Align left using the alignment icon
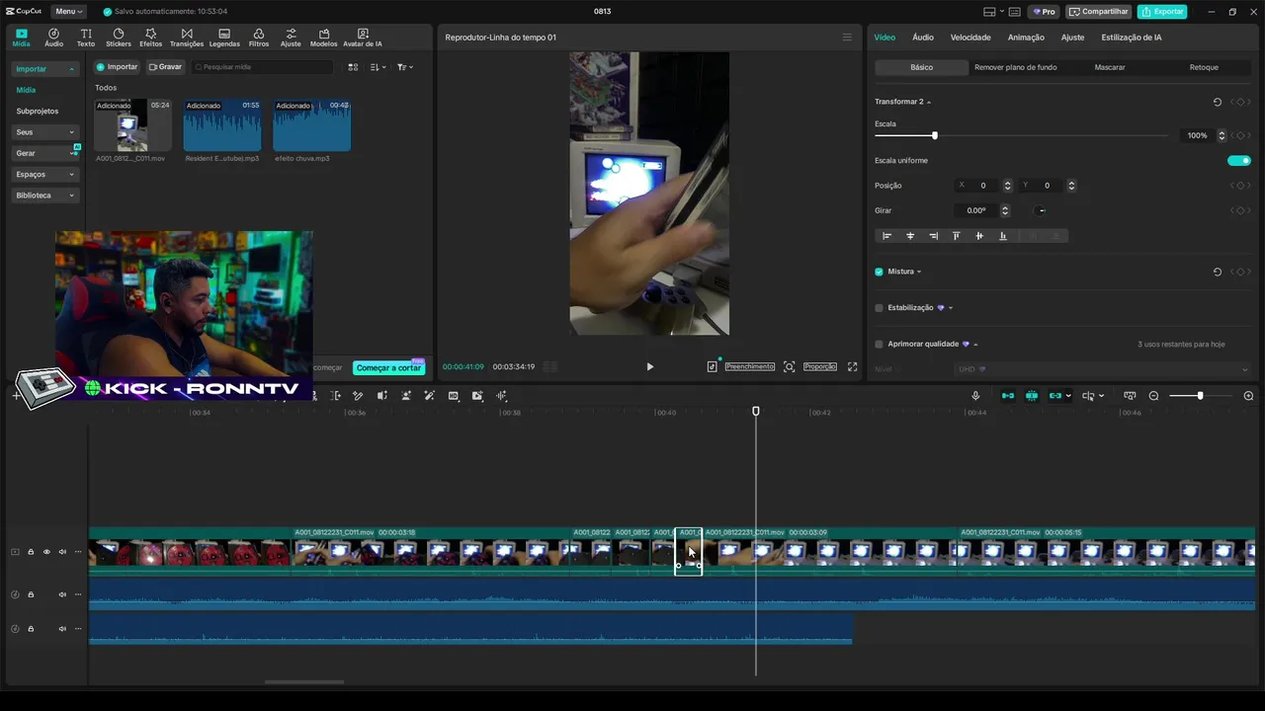The height and width of the screenshot is (711, 1265). pos(886,236)
